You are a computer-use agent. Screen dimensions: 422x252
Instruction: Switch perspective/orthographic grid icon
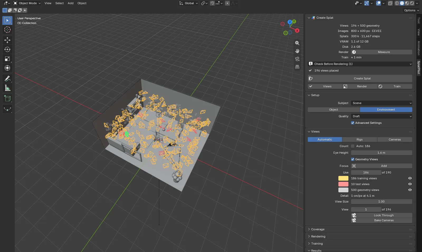pyautogui.click(x=297, y=67)
